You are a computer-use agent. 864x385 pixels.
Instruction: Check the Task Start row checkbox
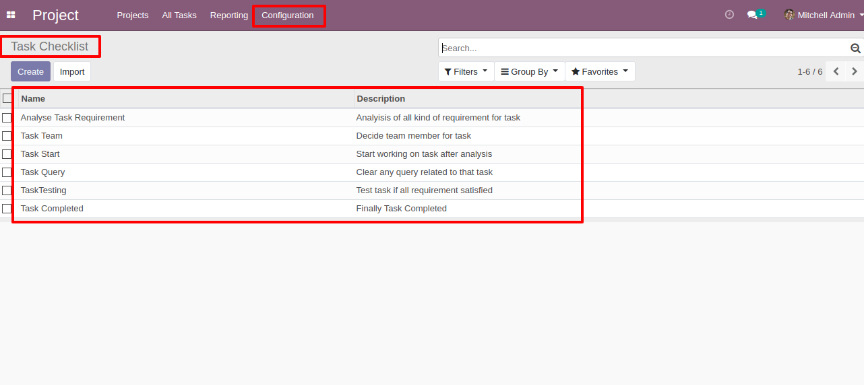[7, 154]
